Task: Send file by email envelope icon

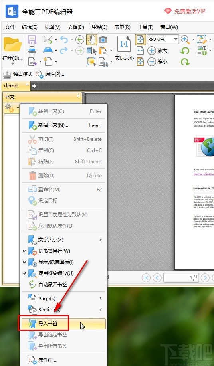Action: 48,40
